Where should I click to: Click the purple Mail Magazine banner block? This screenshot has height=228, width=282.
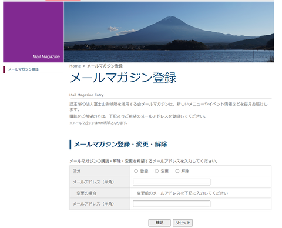(x=33, y=32)
